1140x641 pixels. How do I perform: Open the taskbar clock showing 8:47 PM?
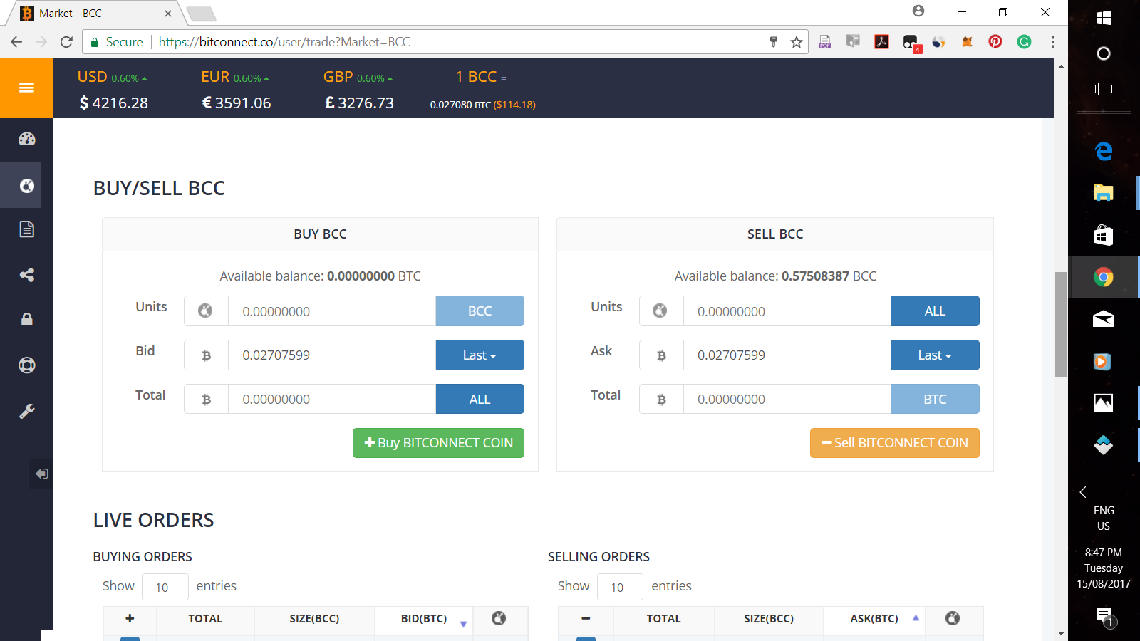click(x=1104, y=568)
